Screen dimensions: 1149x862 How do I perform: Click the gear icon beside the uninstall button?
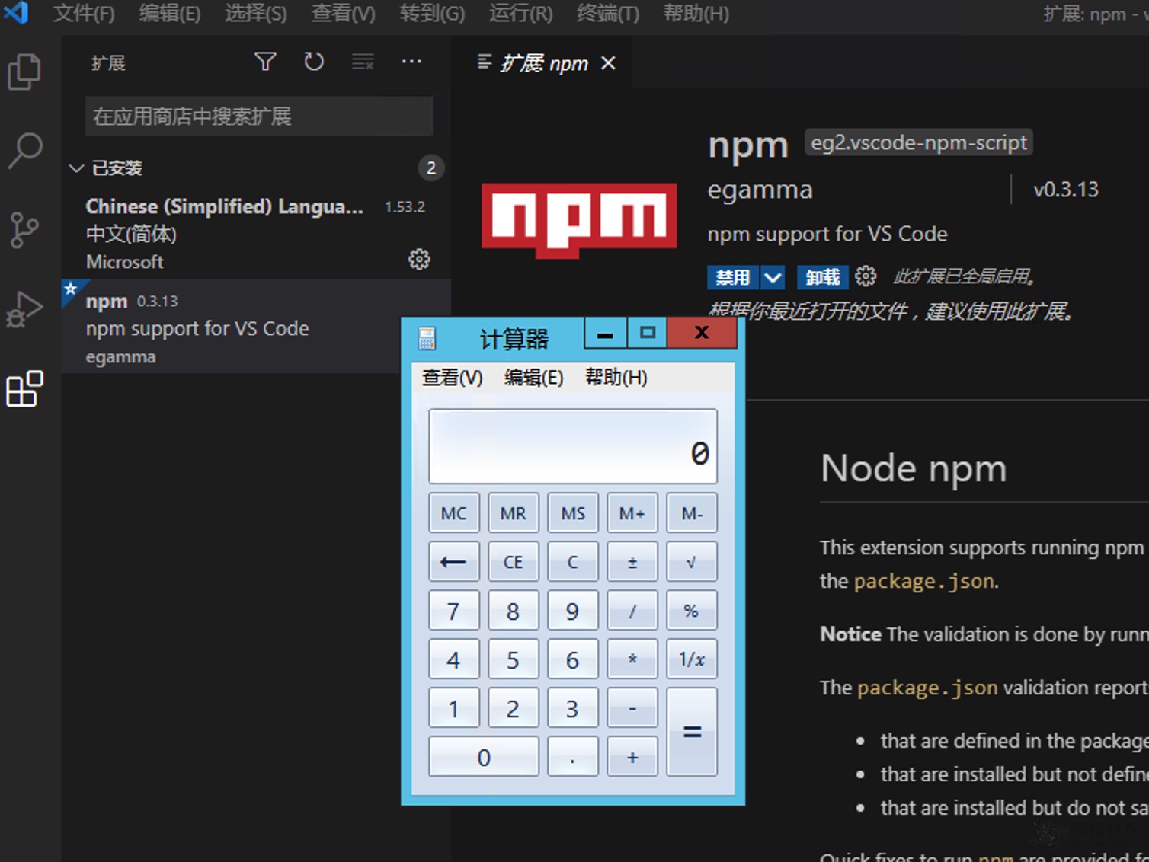[866, 276]
